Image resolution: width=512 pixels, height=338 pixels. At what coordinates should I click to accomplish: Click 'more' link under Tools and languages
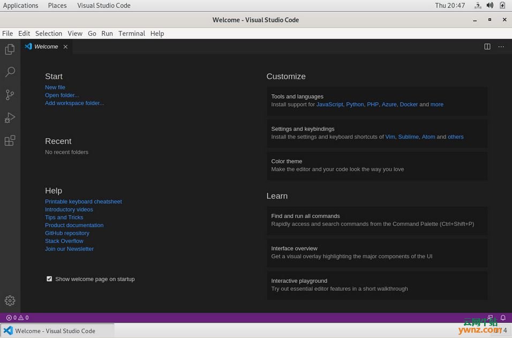click(436, 104)
